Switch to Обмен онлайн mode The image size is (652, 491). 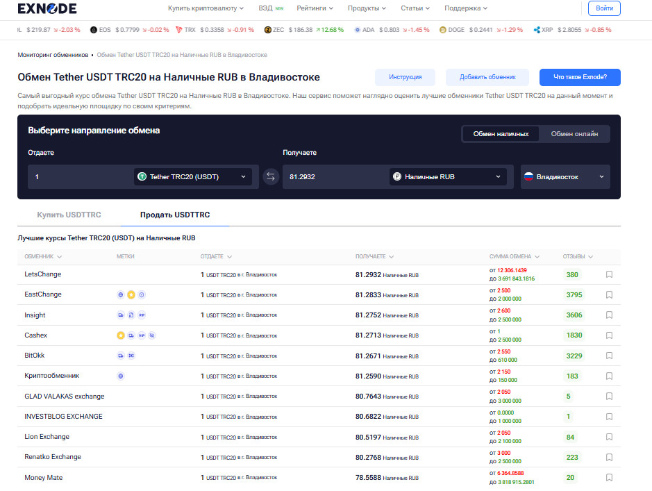574,134
